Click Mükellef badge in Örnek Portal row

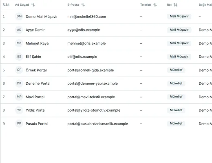tap(176, 70)
